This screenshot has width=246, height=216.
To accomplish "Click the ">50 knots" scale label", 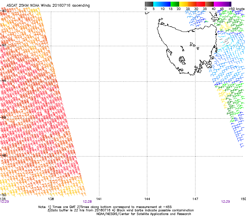I will pyautogui.click(x=236, y=9).
